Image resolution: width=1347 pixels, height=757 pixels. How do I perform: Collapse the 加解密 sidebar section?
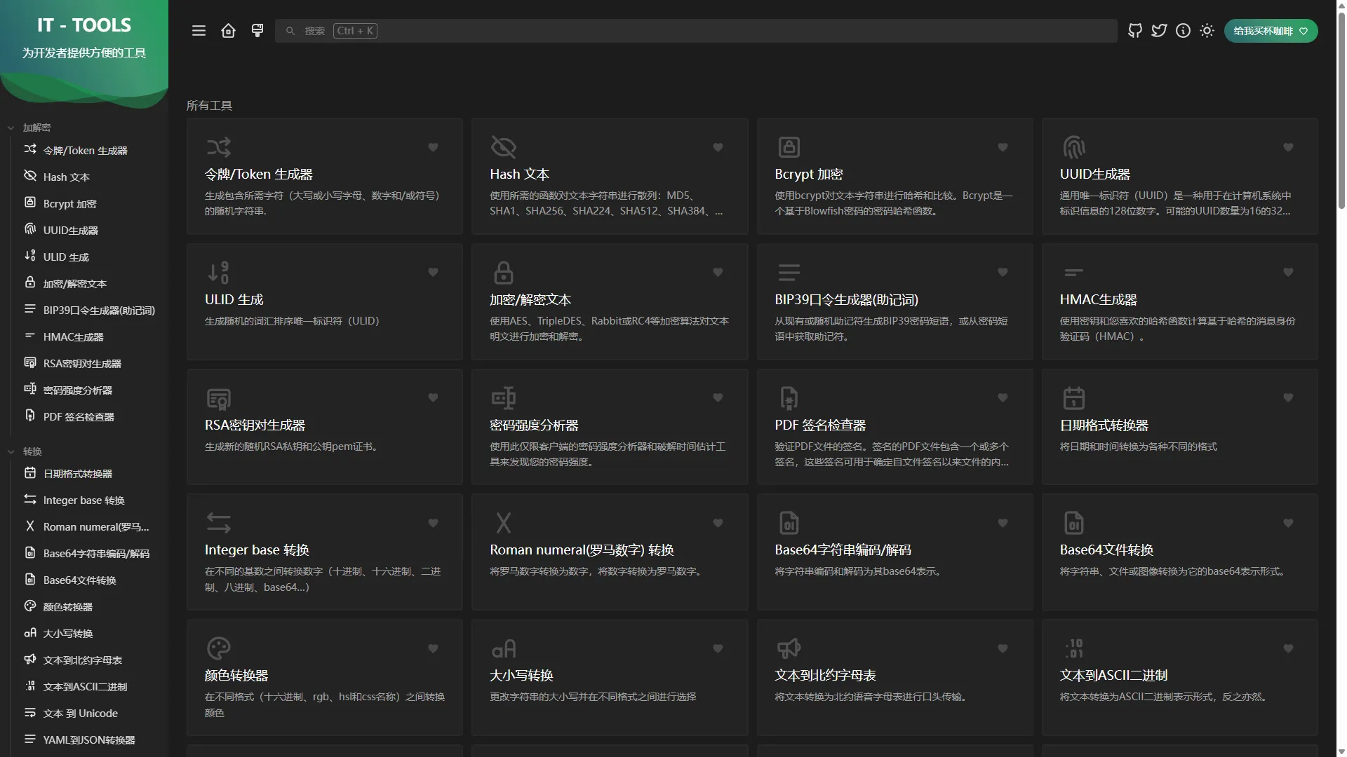pyautogui.click(x=11, y=128)
